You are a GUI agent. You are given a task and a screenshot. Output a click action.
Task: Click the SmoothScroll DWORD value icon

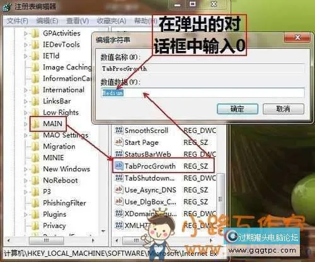click(119, 130)
